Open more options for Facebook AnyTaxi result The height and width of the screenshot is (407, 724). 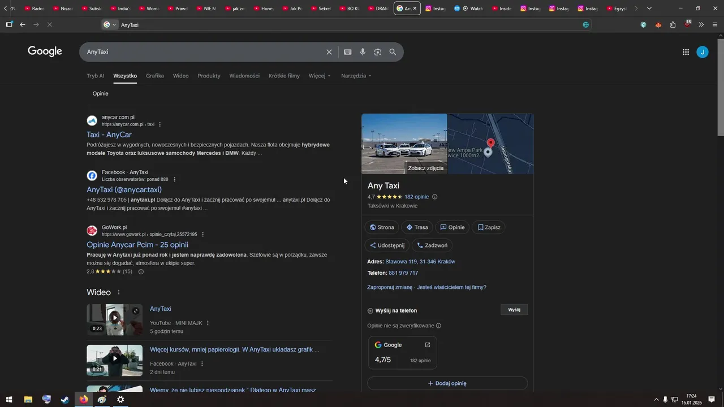coord(174,180)
